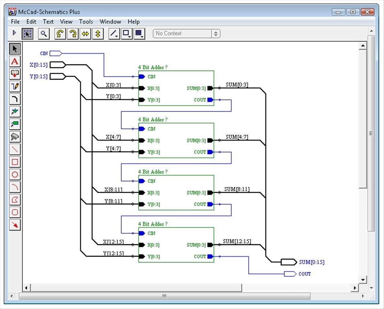Expand the line style dropdown
This screenshot has height=309, width=384.
pyautogui.click(x=114, y=34)
